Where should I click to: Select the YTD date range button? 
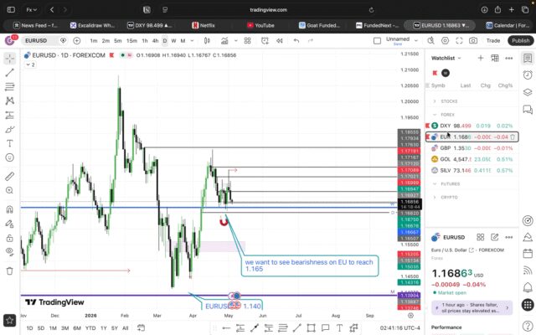point(90,328)
